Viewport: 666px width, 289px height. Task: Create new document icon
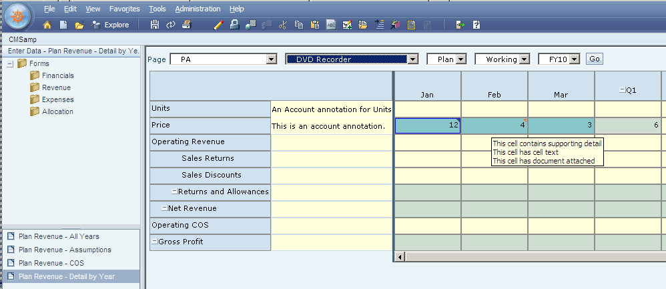(x=63, y=25)
